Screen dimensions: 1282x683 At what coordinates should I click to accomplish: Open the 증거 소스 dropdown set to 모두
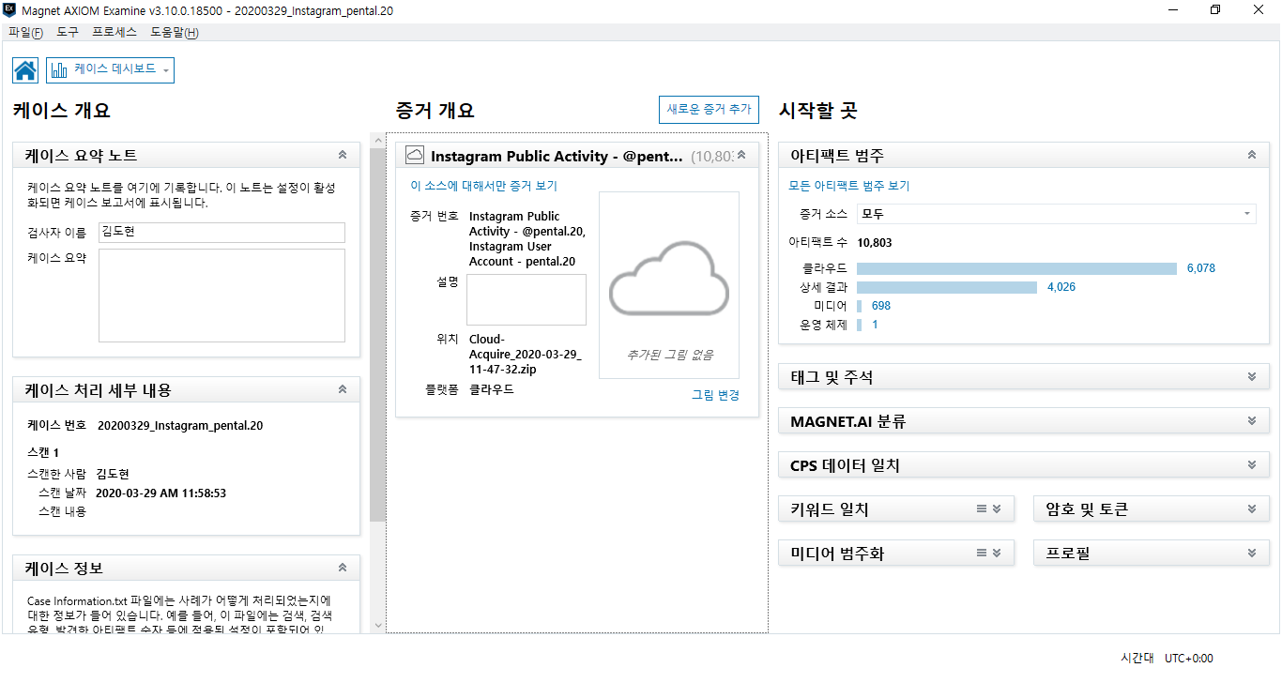[1056, 214]
